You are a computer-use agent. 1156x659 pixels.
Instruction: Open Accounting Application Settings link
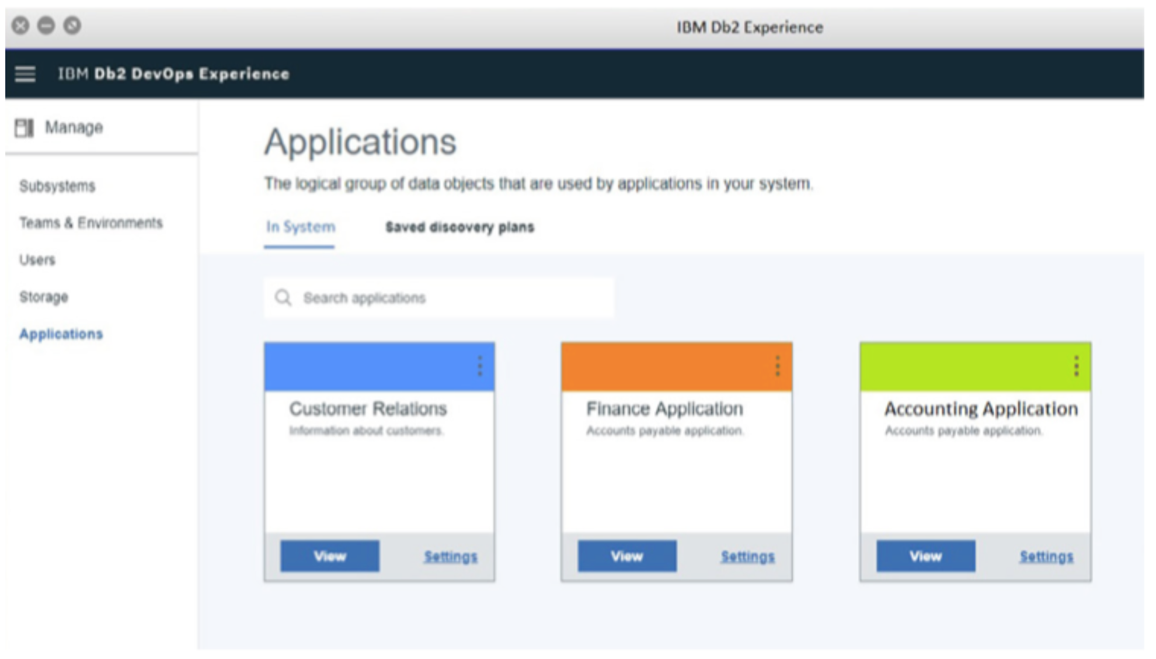pos(1046,557)
